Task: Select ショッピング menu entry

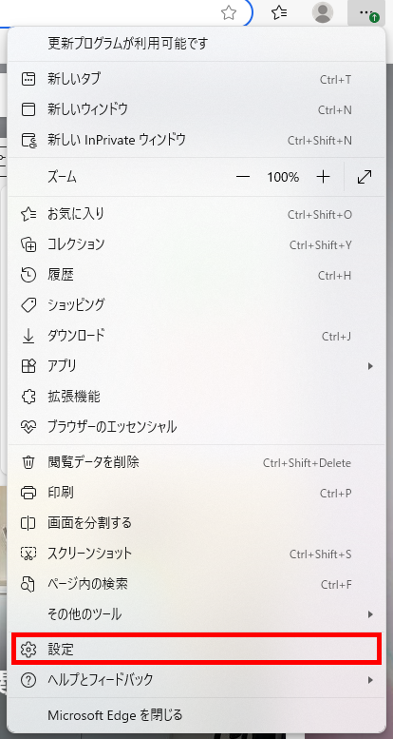Action: (x=196, y=305)
